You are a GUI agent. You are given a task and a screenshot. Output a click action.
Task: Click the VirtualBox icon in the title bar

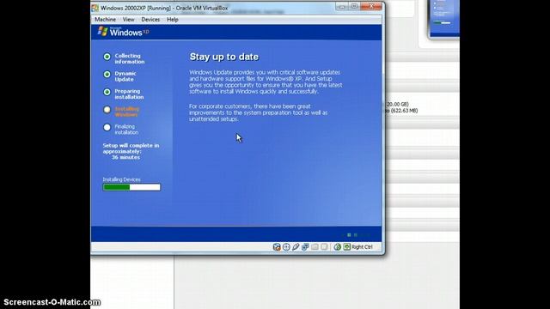(x=95, y=8)
